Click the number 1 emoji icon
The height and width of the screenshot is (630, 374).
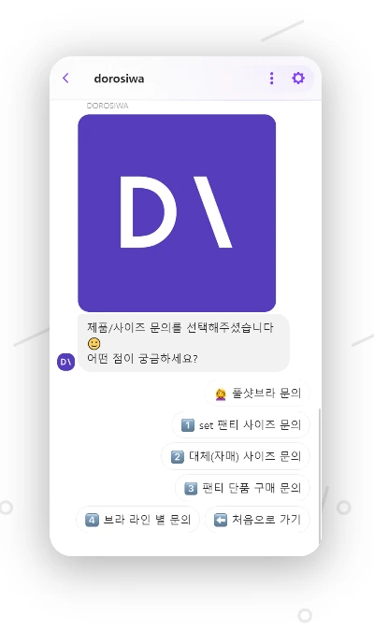pyautogui.click(x=188, y=425)
